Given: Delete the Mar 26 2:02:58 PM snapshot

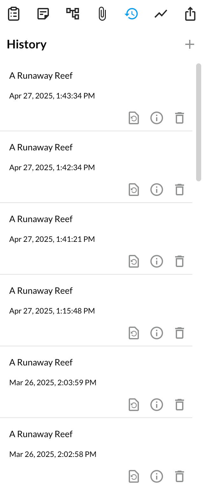Looking at the screenshot, I should coord(180,476).
